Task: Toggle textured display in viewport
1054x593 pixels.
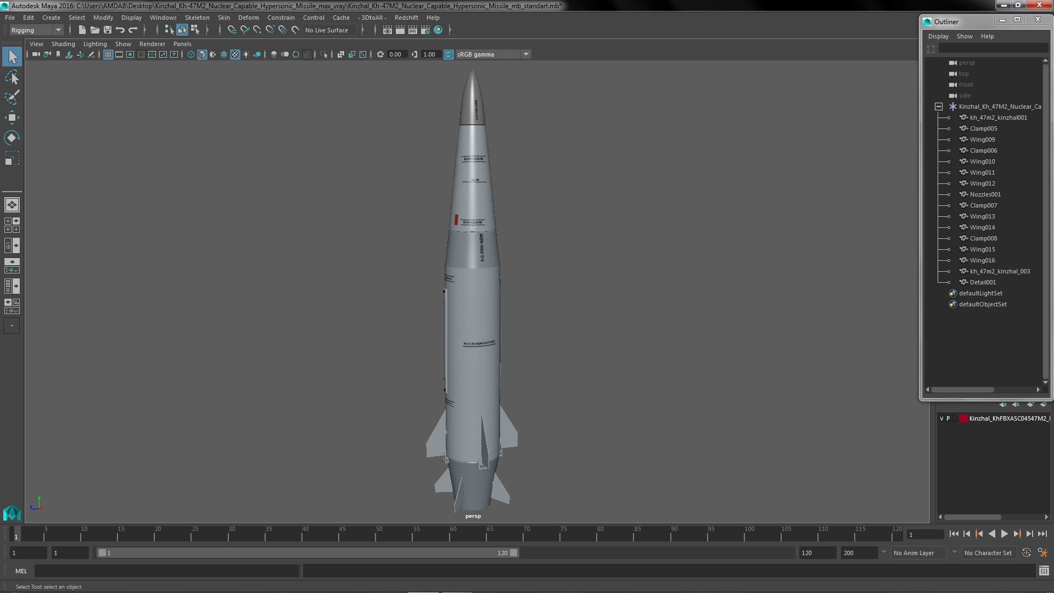Action: [x=235, y=54]
